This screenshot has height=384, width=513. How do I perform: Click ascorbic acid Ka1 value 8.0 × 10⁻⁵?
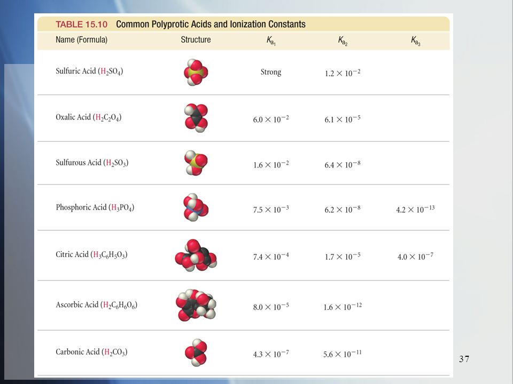tap(271, 307)
